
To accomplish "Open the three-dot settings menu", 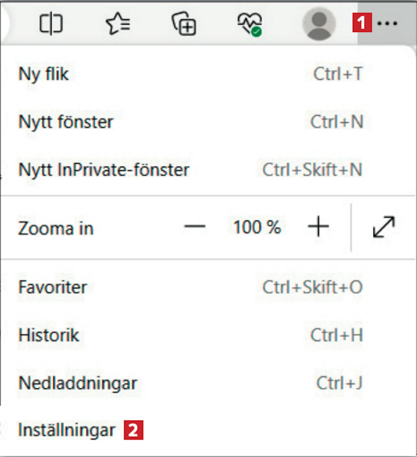I will (387, 23).
